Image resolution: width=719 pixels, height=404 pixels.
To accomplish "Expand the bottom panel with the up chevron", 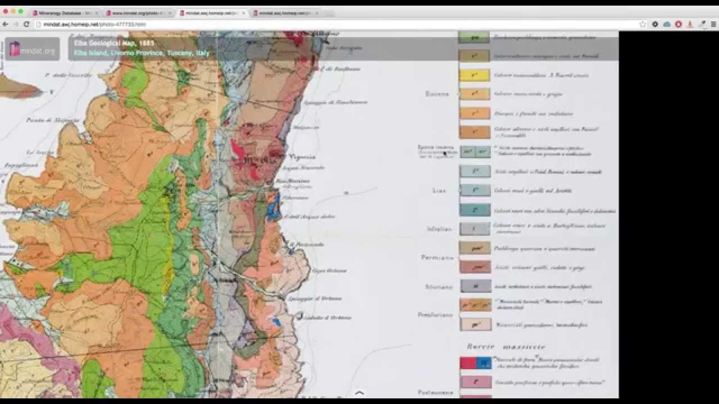I will [359, 393].
